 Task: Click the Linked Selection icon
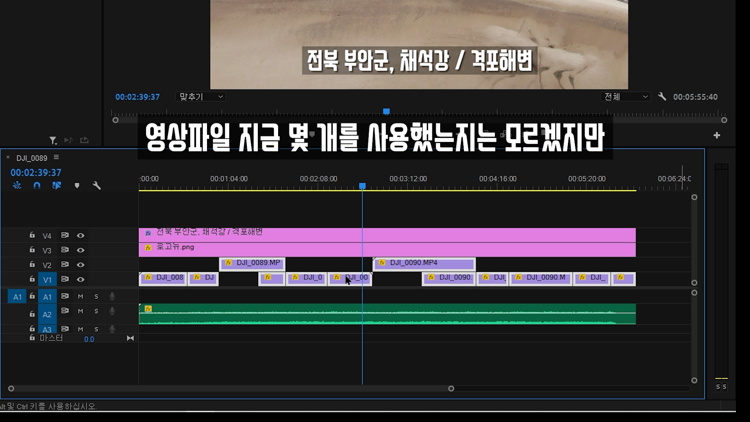click(x=57, y=186)
